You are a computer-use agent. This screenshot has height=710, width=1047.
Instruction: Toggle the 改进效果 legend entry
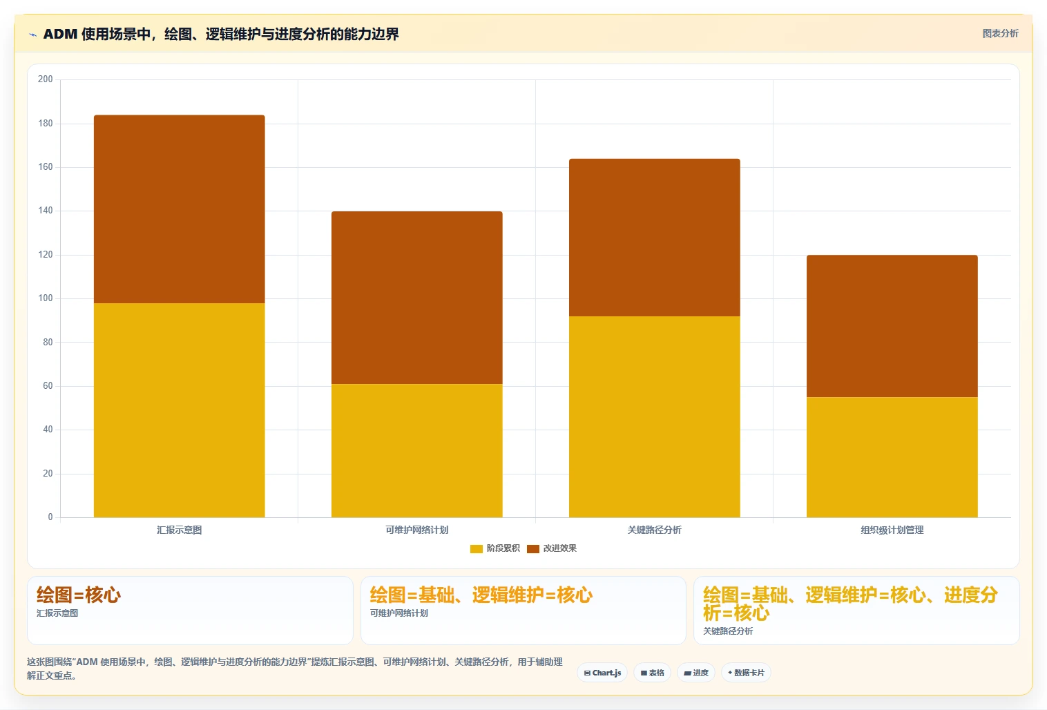point(552,548)
